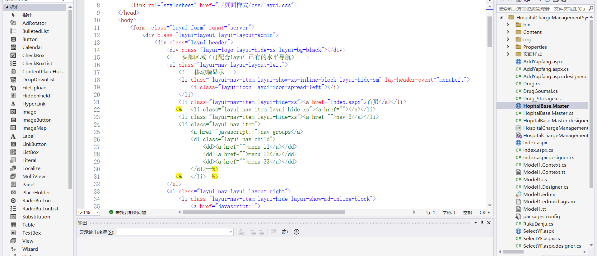597x256 pixels.
Task: Pin the Output panel (auto-hide toggle)
Action: (x=482, y=223)
